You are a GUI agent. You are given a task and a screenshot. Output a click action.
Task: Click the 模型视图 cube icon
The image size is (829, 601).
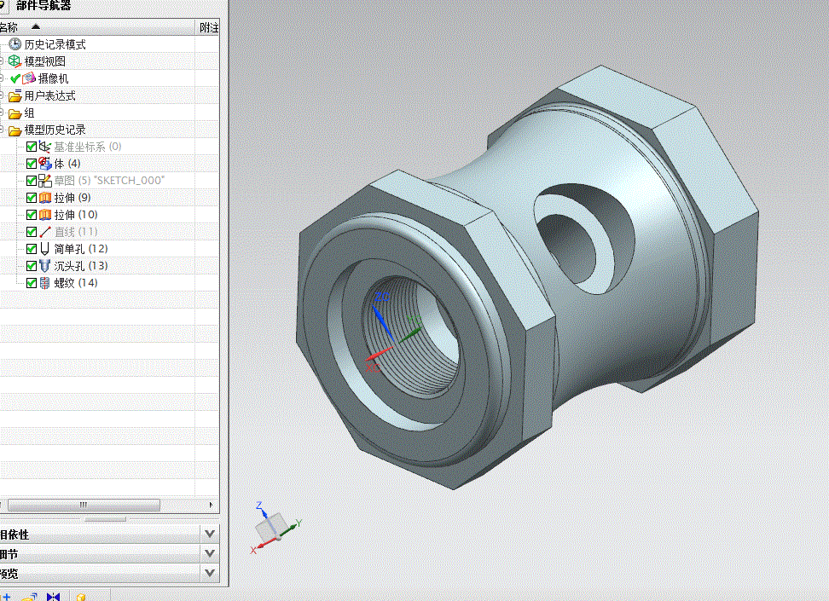(14, 61)
